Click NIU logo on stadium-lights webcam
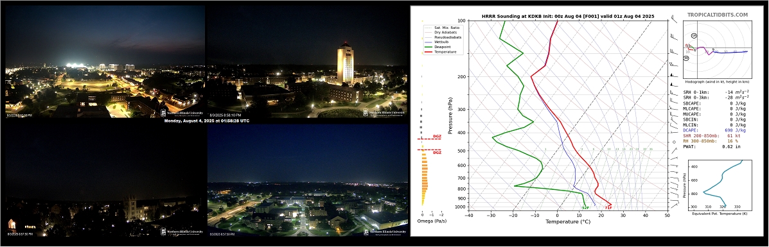The image size is (769, 247). click(x=181, y=113)
